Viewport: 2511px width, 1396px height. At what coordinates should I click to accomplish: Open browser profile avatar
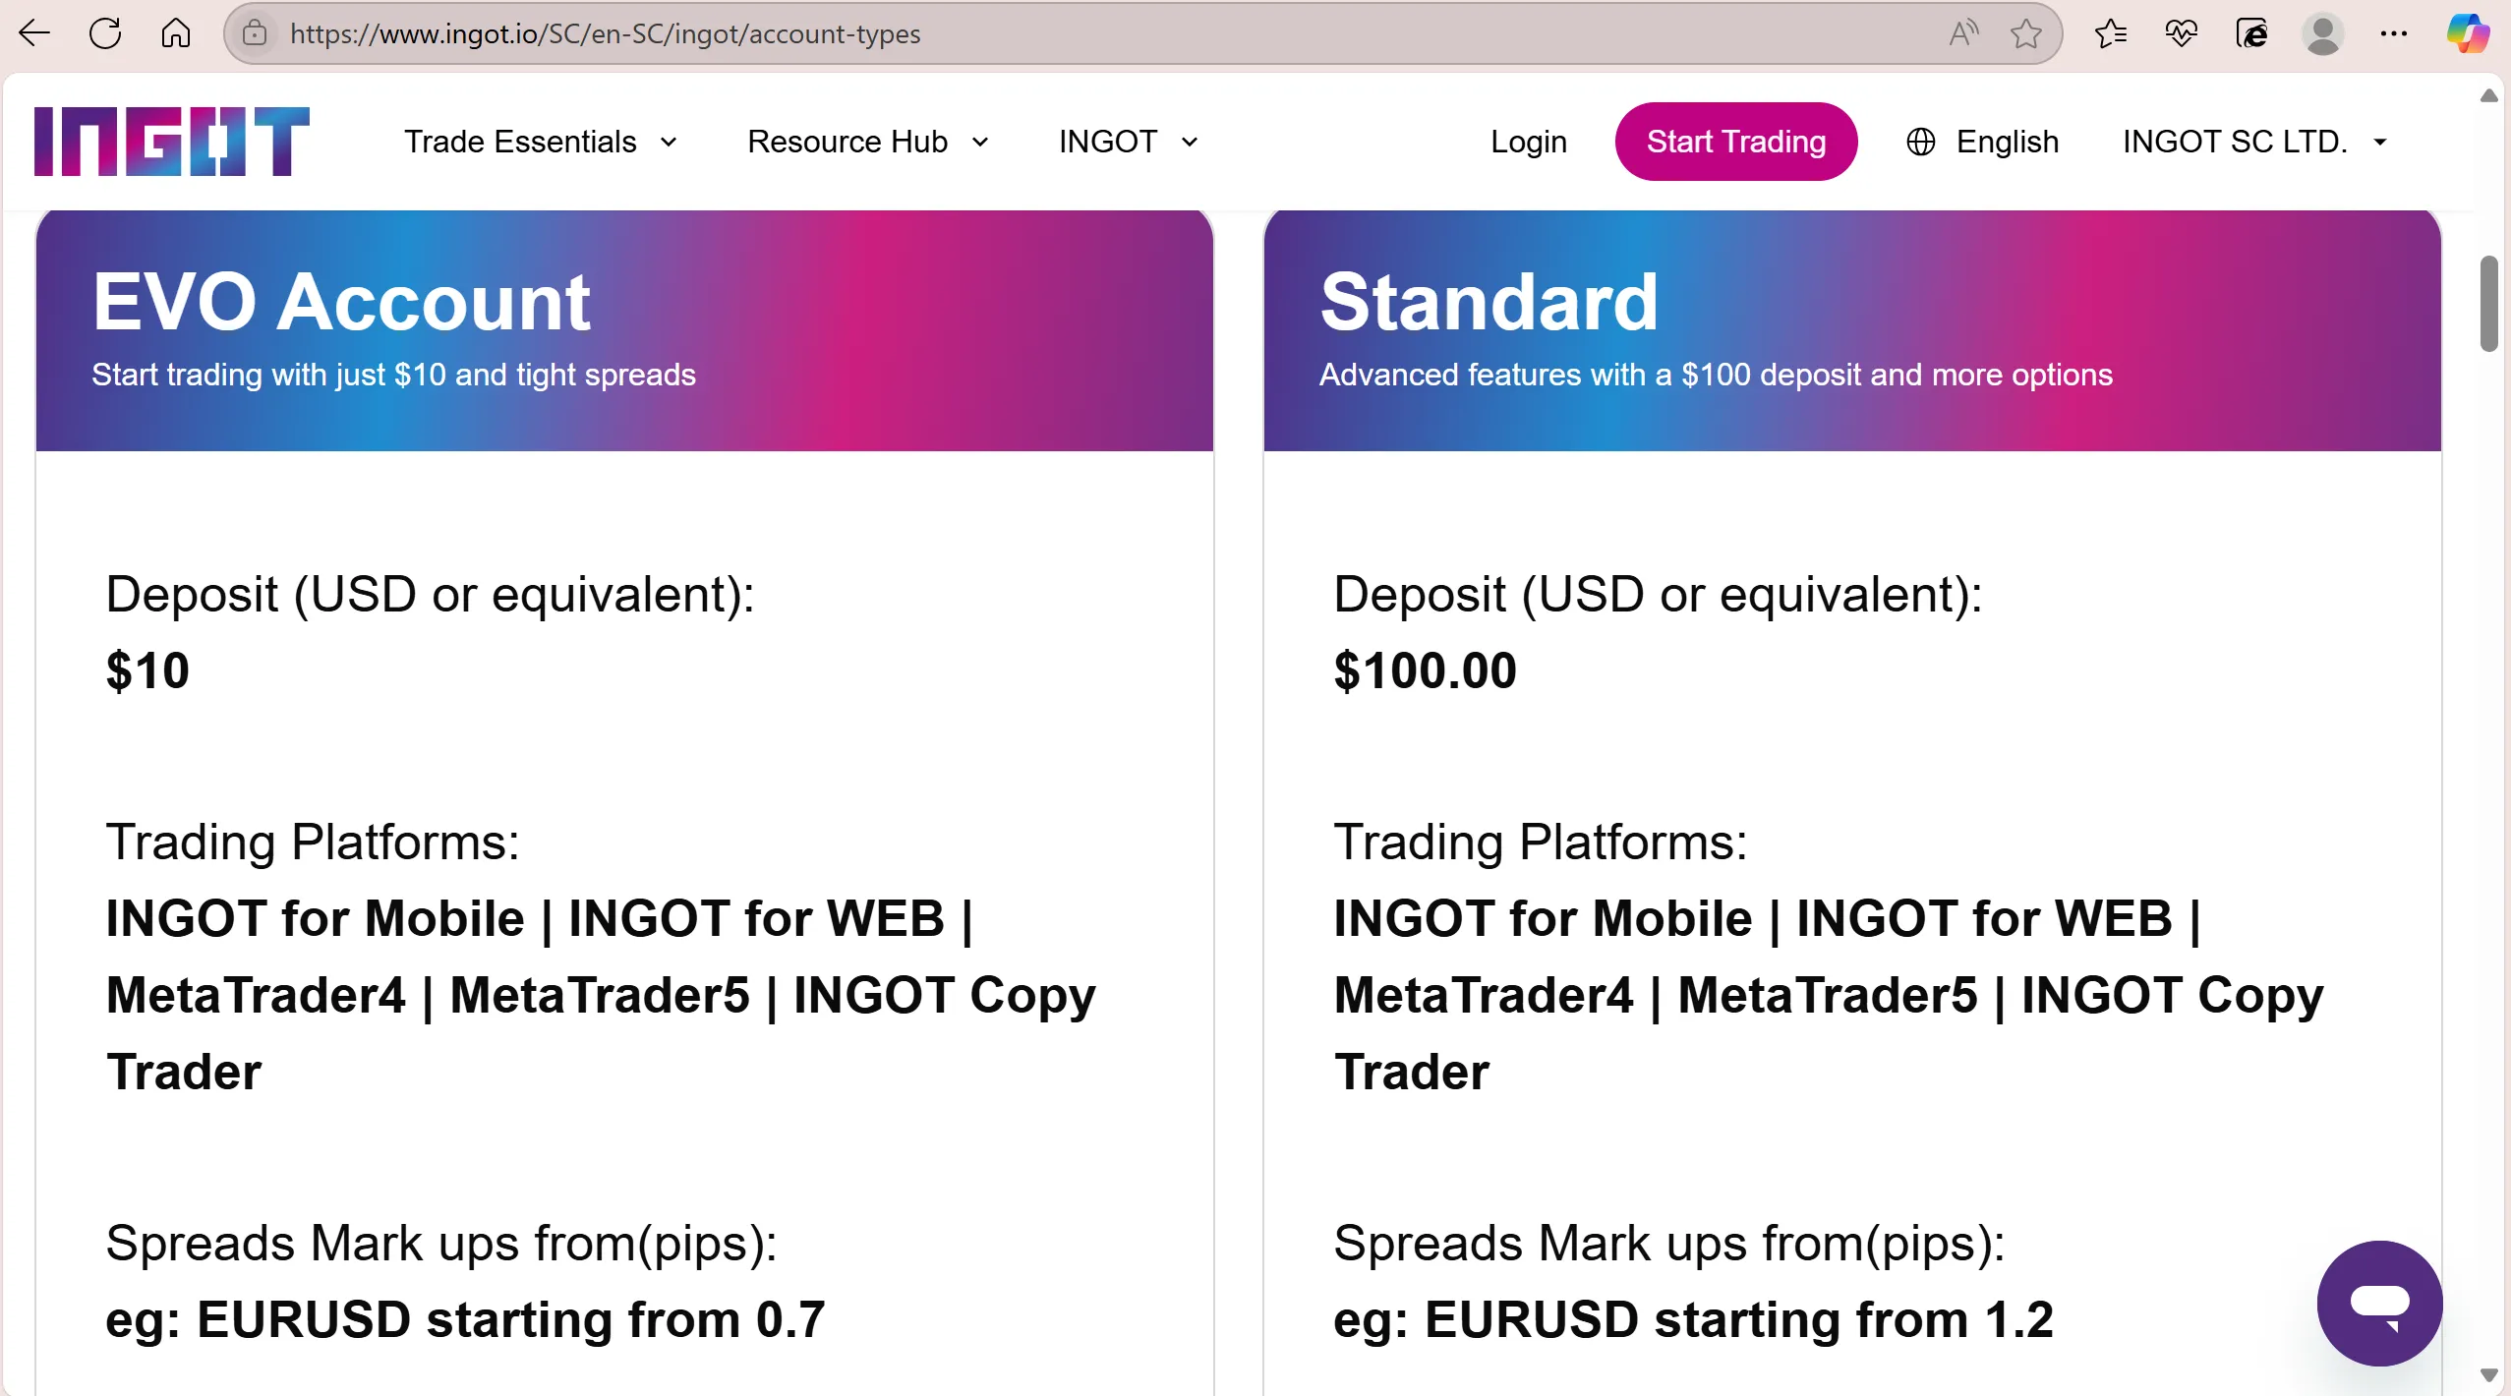tap(2322, 33)
